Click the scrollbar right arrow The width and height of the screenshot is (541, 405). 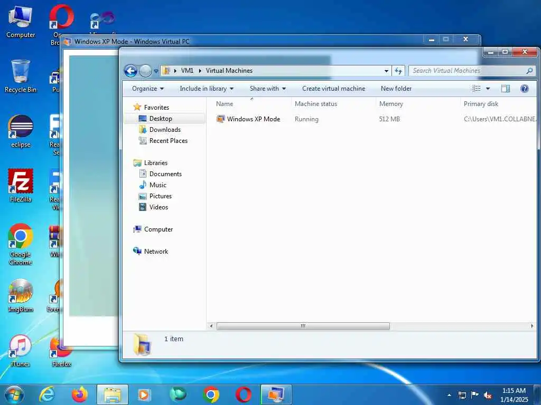tap(531, 326)
